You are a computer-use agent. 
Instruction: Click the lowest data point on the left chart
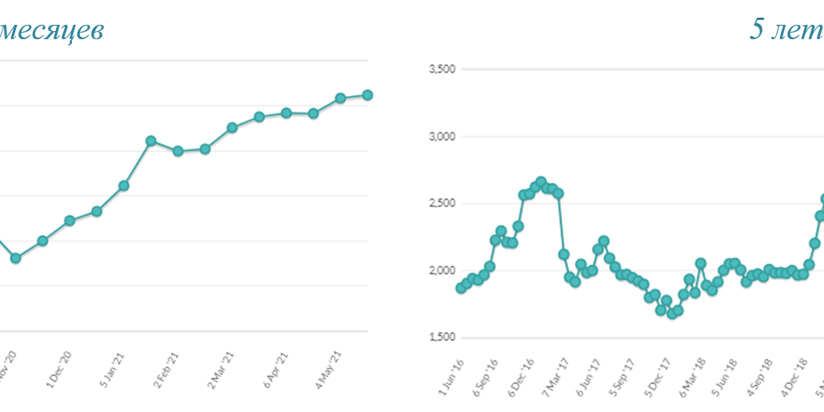point(15,258)
